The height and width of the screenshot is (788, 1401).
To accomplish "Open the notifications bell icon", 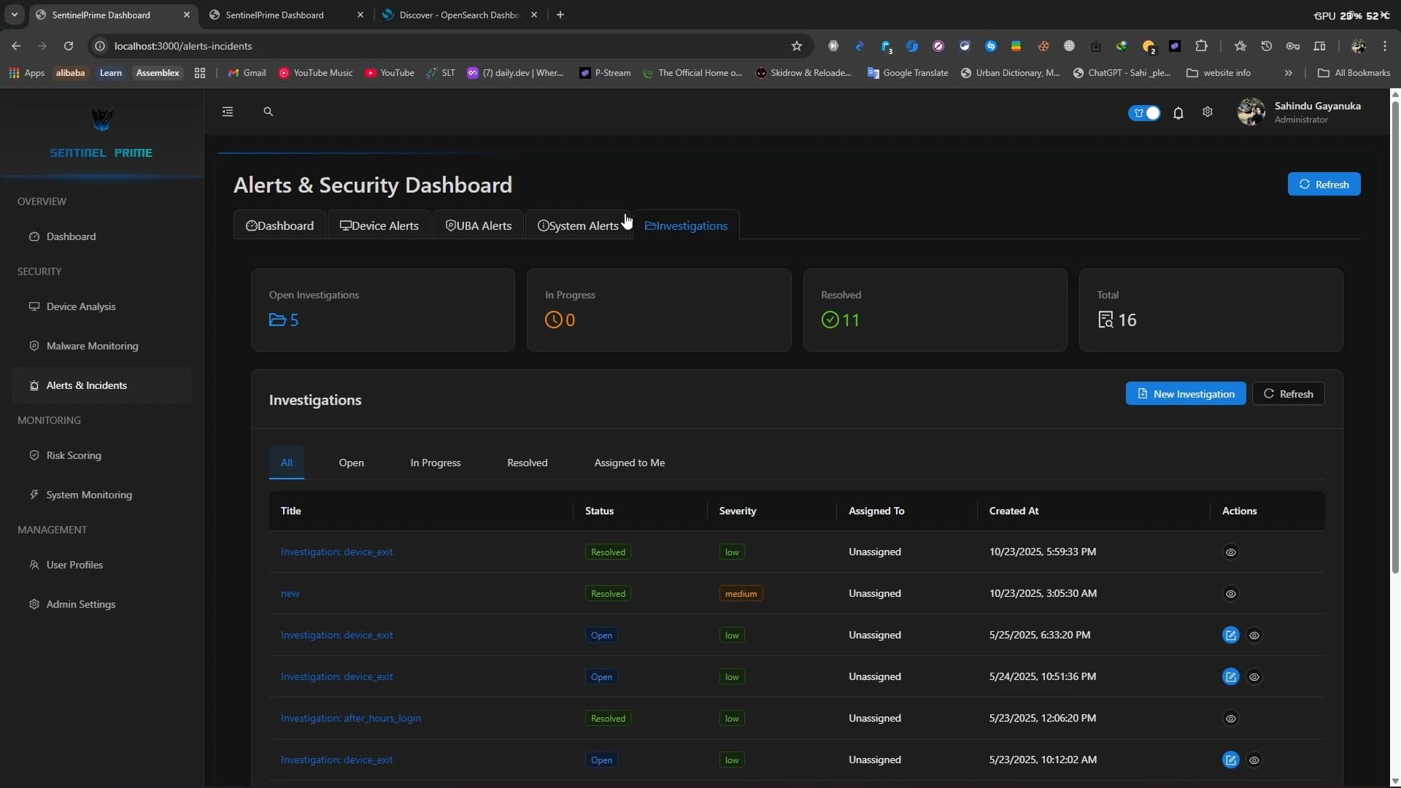I will pyautogui.click(x=1178, y=112).
